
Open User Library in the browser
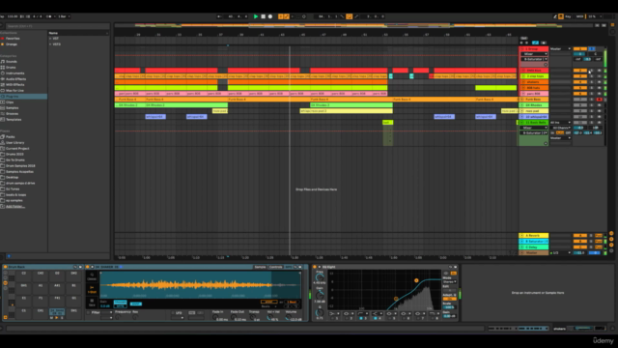click(15, 143)
